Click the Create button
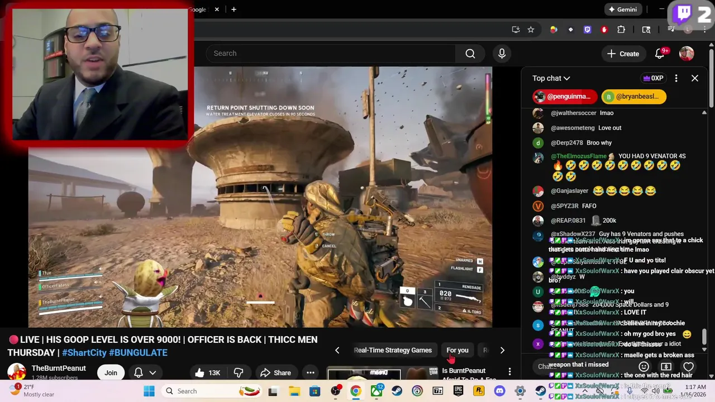 pyautogui.click(x=623, y=54)
